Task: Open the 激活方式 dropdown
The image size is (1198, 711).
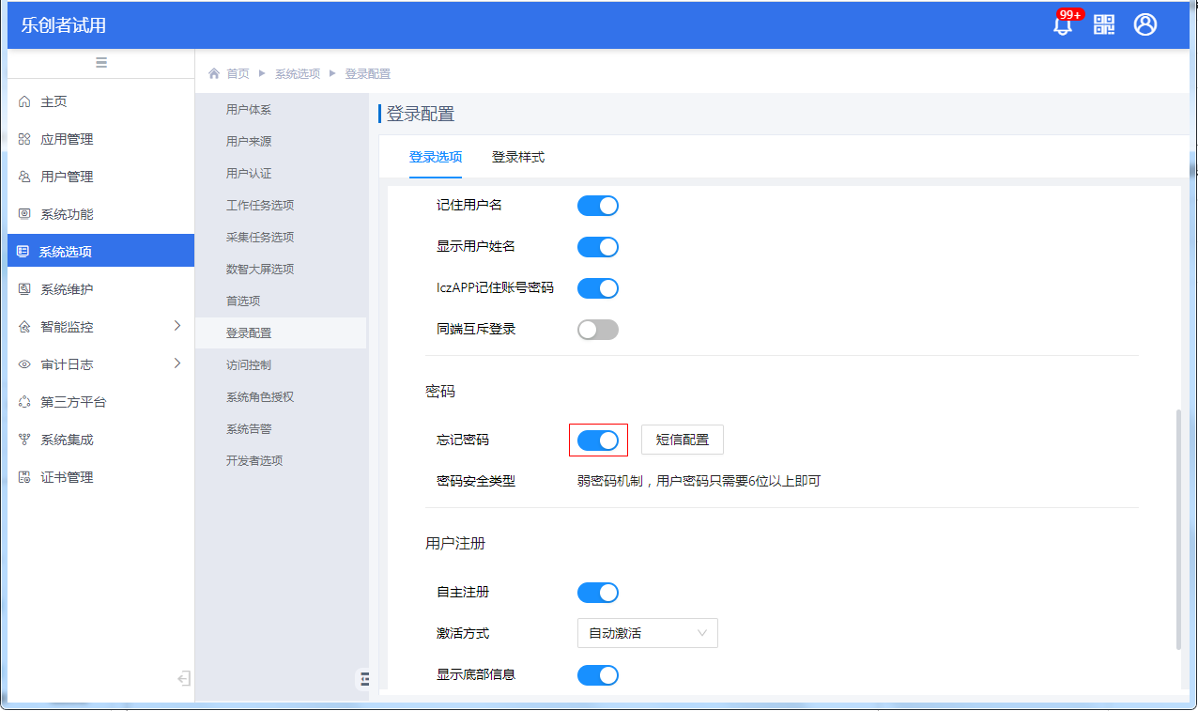Action: coord(647,633)
